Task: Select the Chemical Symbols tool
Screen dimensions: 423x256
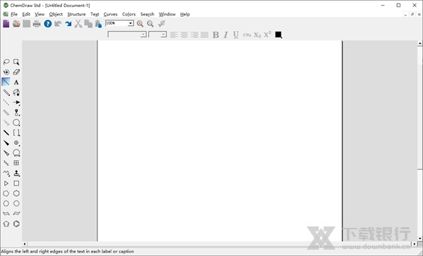Action: 16,143
